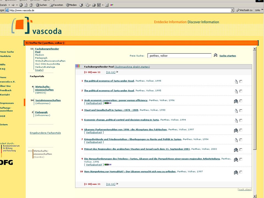Open the Zurück history dropdown arrow
The height and width of the screenshot is (198, 264).
point(9,5)
